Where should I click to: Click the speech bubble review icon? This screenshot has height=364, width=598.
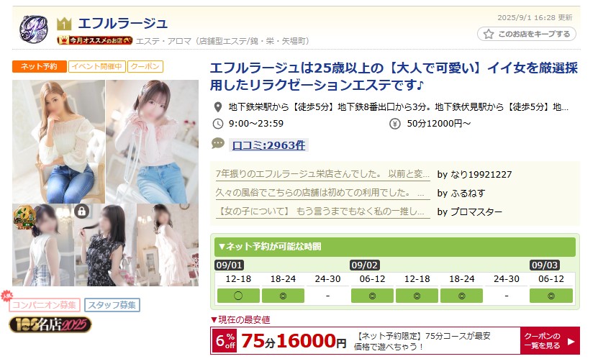click(x=218, y=143)
